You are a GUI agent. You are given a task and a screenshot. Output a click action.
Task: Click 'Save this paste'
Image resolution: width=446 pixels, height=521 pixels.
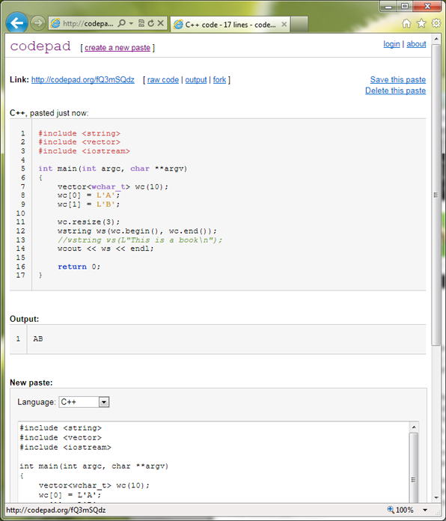[398, 80]
